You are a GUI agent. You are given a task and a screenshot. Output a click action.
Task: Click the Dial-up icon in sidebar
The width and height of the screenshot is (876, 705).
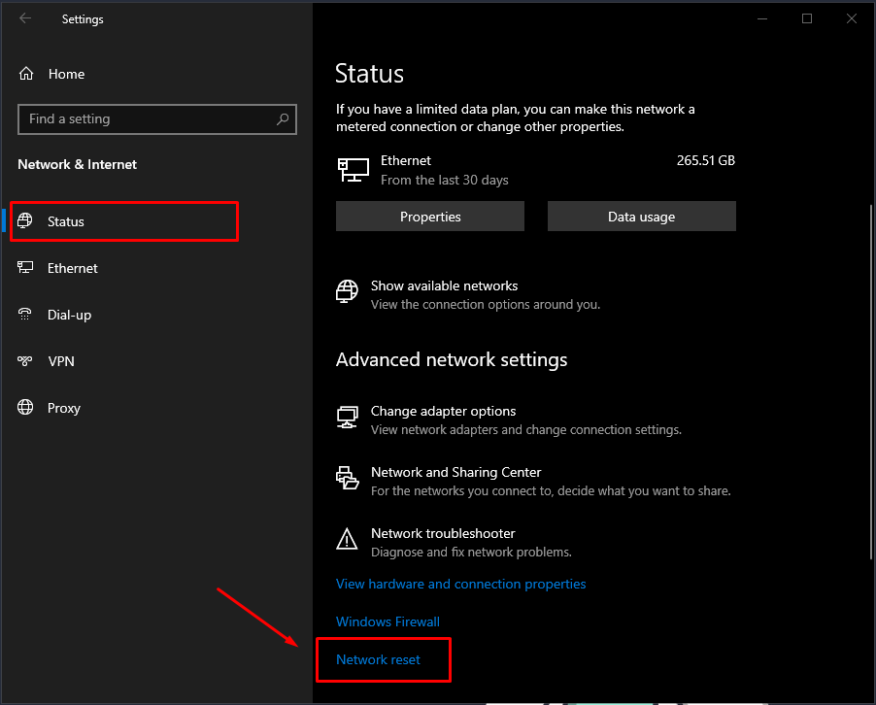tap(26, 315)
